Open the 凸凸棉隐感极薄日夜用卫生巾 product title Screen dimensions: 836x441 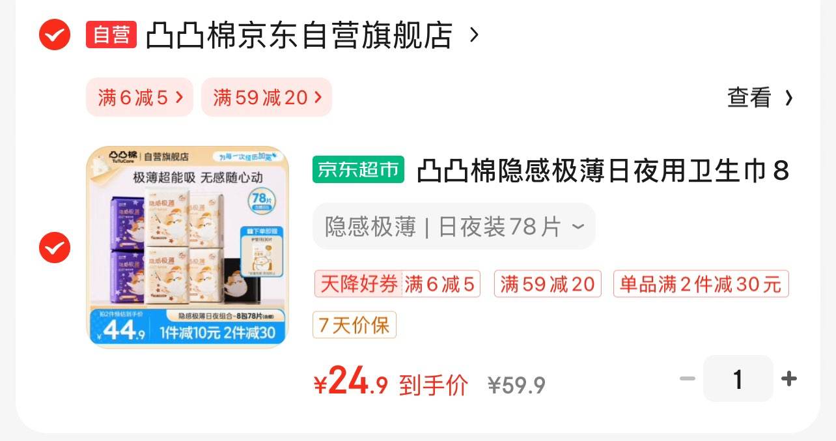(603, 171)
